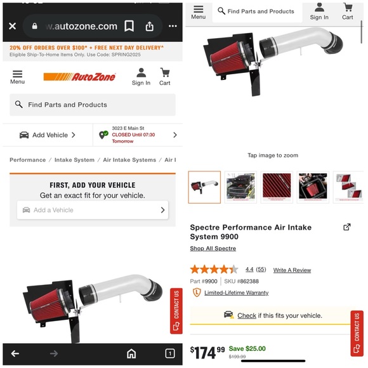The image size is (368, 368).
Task: Open the browser tab counter icon
Action: 170,353
